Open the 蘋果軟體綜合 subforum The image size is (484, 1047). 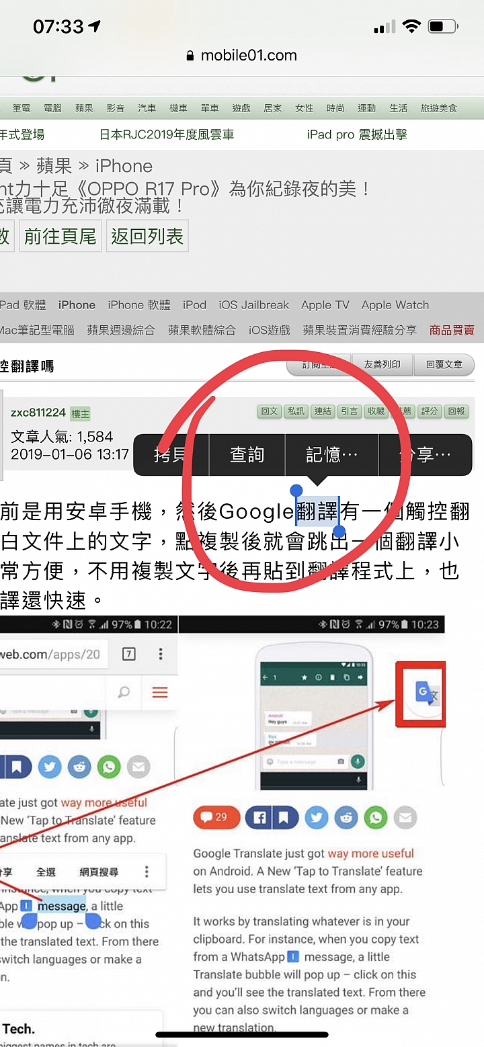tap(202, 330)
